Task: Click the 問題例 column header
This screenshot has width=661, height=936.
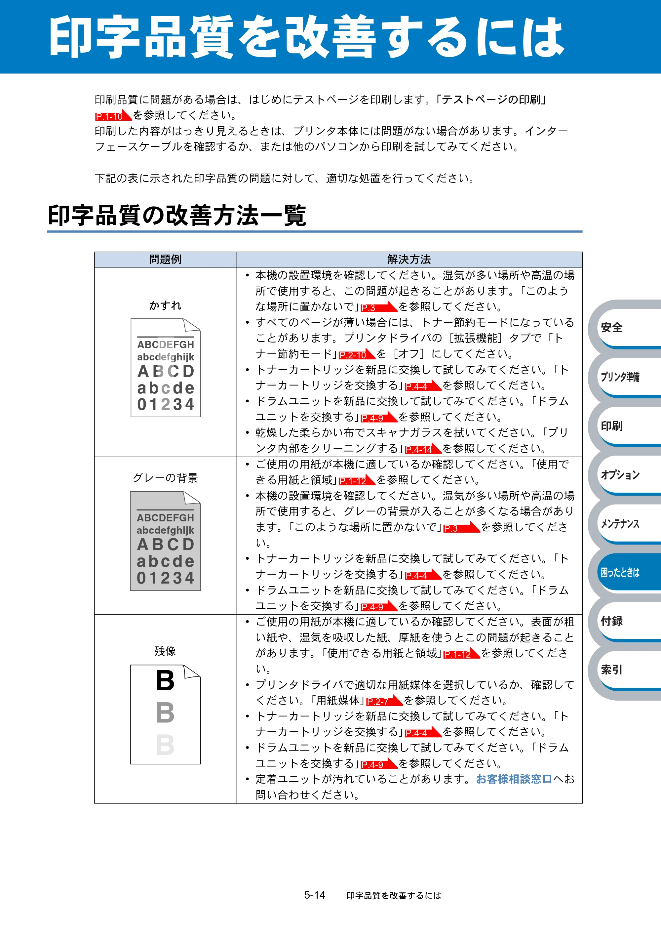Action: [165, 260]
